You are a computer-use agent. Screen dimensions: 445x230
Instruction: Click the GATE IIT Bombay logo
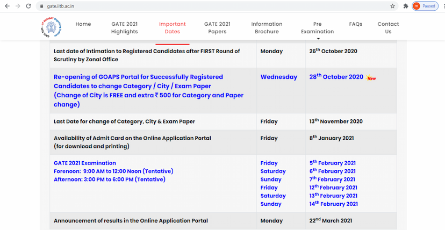pyautogui.click(x=51, y=27)
